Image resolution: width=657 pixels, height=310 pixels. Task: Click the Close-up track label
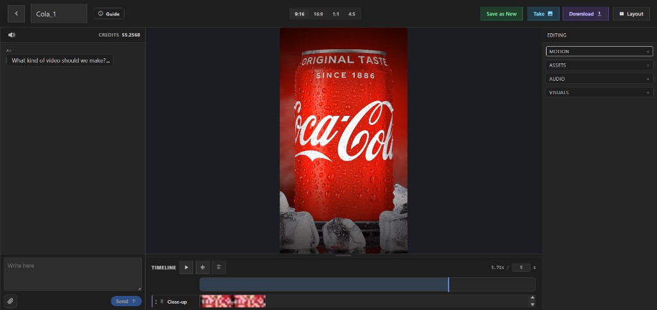(177, 302)
